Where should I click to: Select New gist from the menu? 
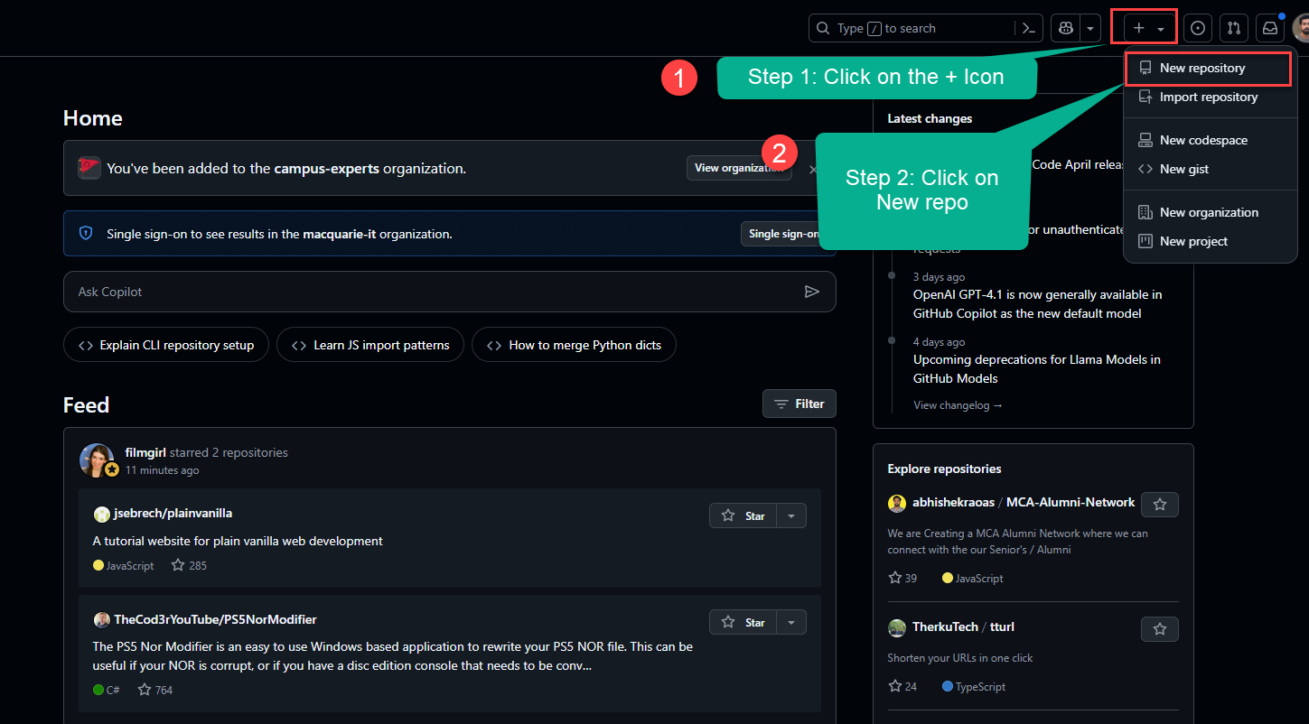[1183, 169]
